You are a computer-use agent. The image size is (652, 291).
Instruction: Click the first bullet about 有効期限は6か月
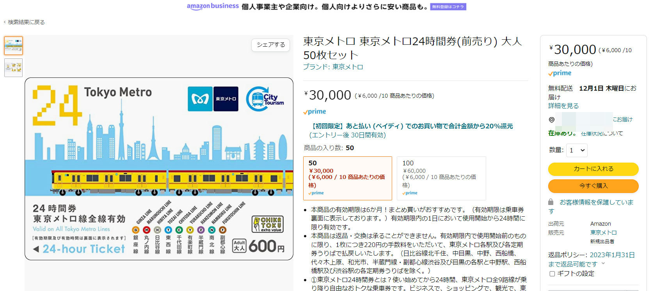point(418,218)
